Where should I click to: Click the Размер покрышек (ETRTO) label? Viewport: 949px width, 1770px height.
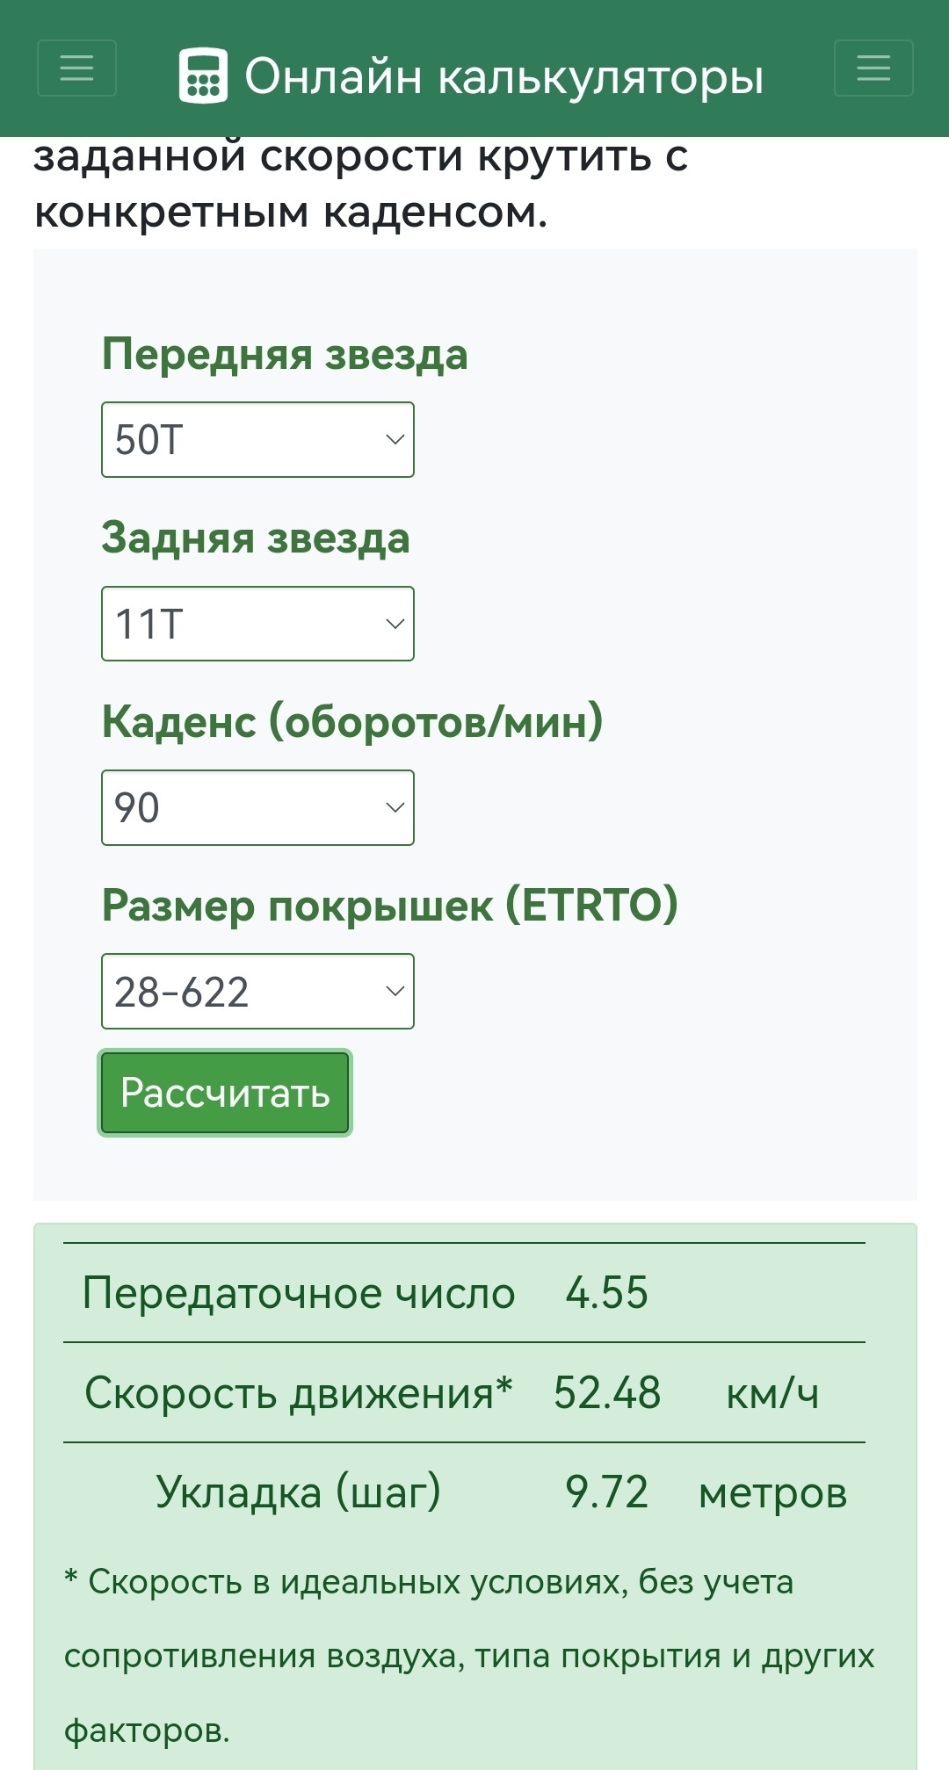tap(390, 905)
